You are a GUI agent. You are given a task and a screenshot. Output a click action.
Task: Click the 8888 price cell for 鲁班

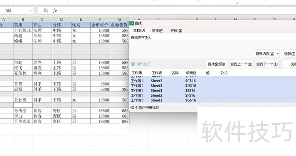click(100, 84)
